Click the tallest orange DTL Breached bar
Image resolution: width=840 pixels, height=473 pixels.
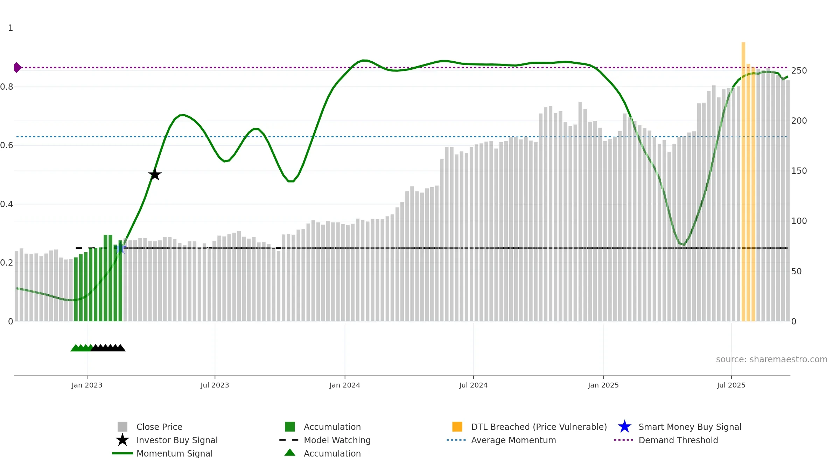pos(743,181)
